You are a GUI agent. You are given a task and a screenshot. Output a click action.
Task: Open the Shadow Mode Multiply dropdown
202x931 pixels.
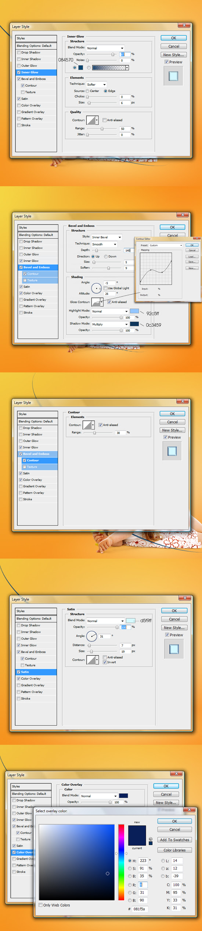click(x=110, y=324)
